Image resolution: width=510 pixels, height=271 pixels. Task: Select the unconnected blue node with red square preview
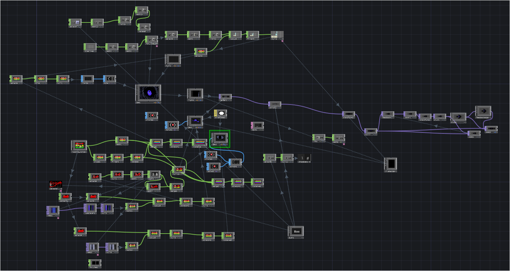(x=152, y=116)
